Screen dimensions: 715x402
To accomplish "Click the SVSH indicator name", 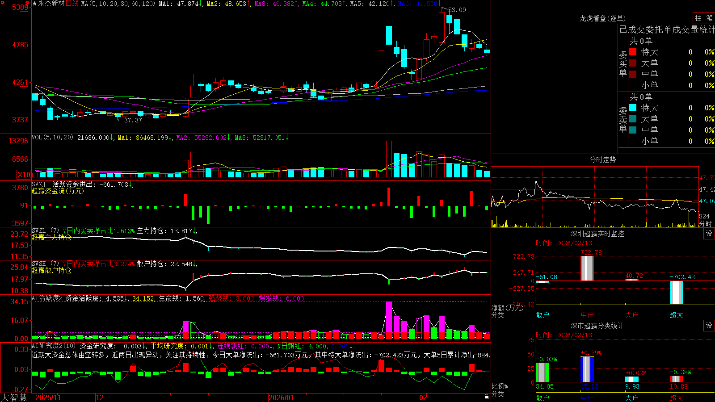I will pyautogui.click(x=39, y=264).
